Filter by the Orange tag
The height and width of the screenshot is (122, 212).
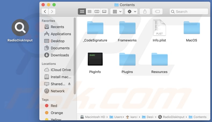pos(54,113)
